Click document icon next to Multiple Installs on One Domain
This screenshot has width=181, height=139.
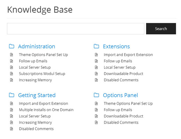click(x=11, y=110)
